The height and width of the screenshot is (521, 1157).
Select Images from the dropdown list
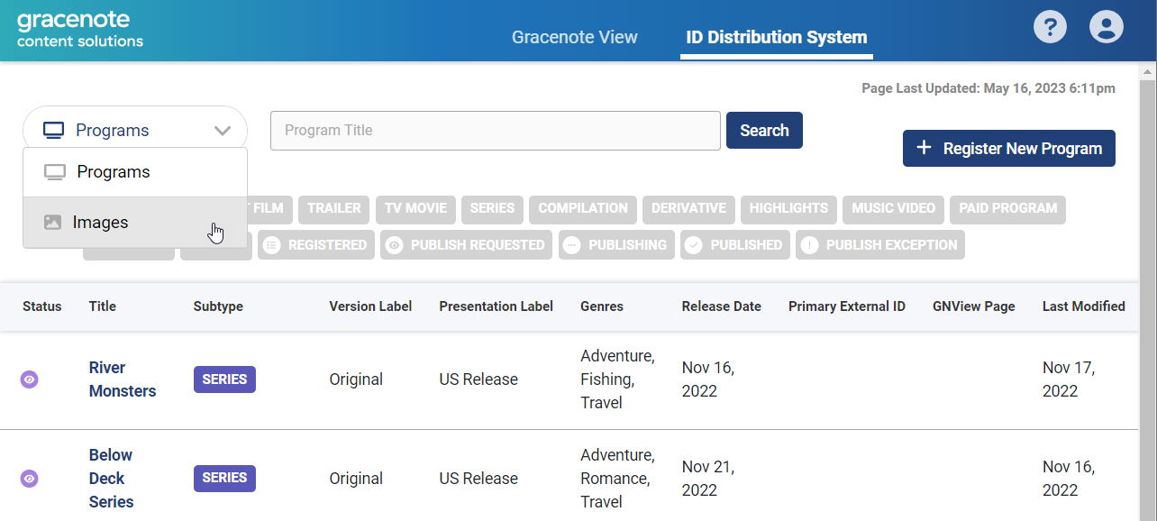100,223
